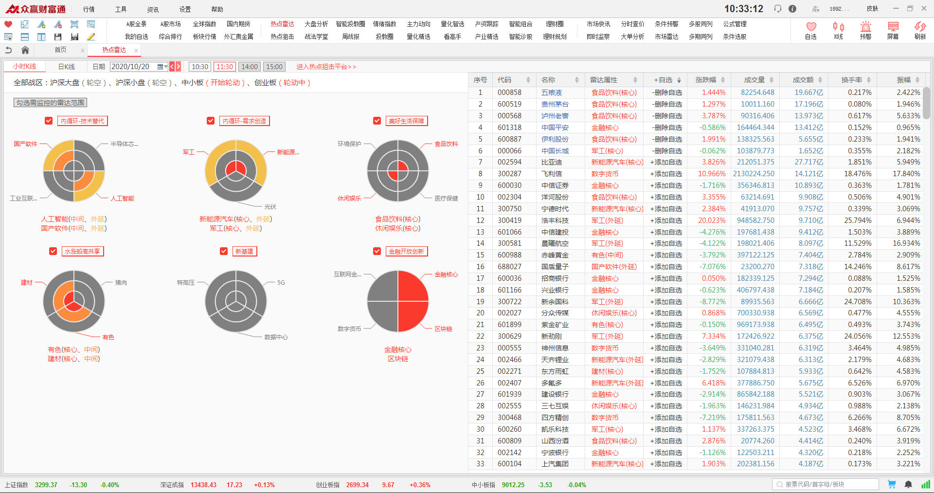Click the green signal bars icon

[x=925, y=485]
